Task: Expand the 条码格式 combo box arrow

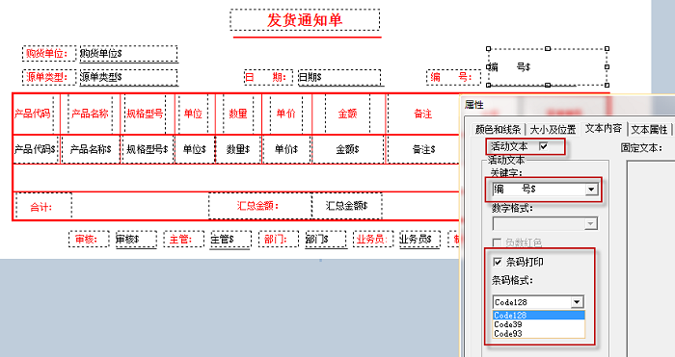Action: pyautogui.click(x=577, y=302)
